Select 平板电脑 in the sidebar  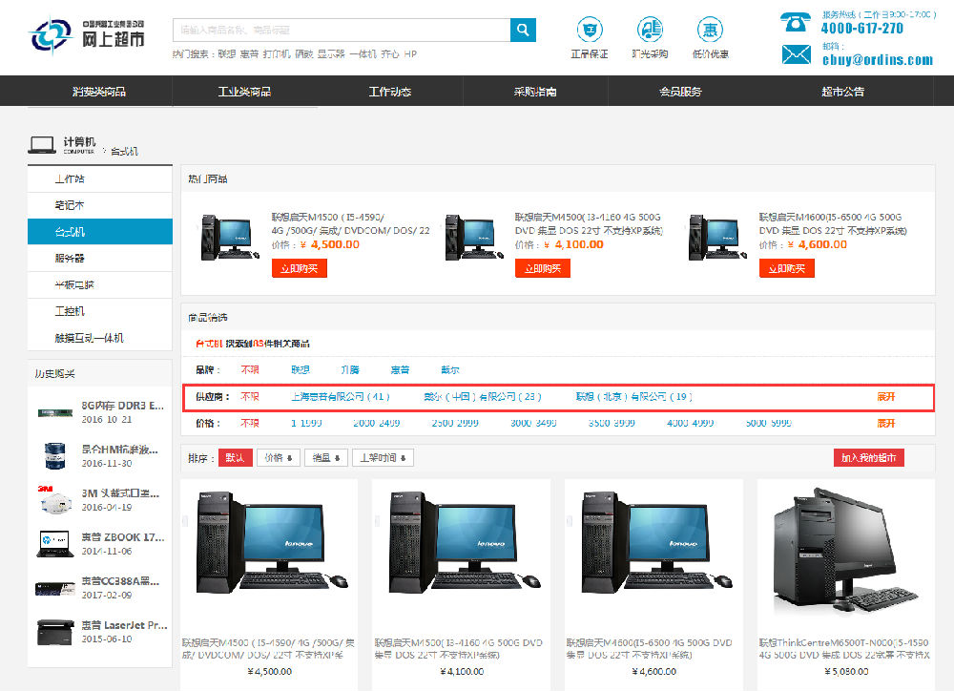(x=100, y=285)
